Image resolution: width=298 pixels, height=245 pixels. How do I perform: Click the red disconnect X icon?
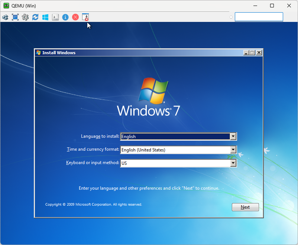point(75,17)
